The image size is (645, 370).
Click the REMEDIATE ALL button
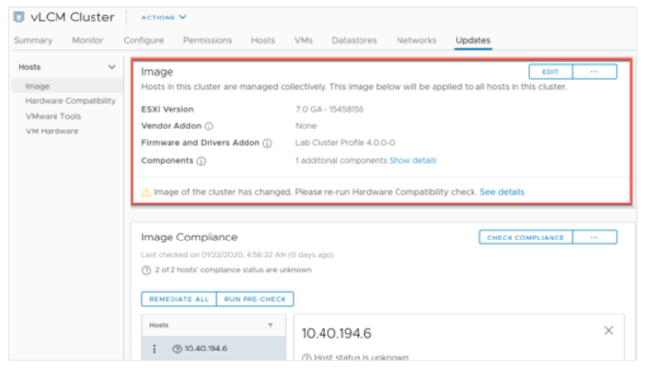click(178, 299)
